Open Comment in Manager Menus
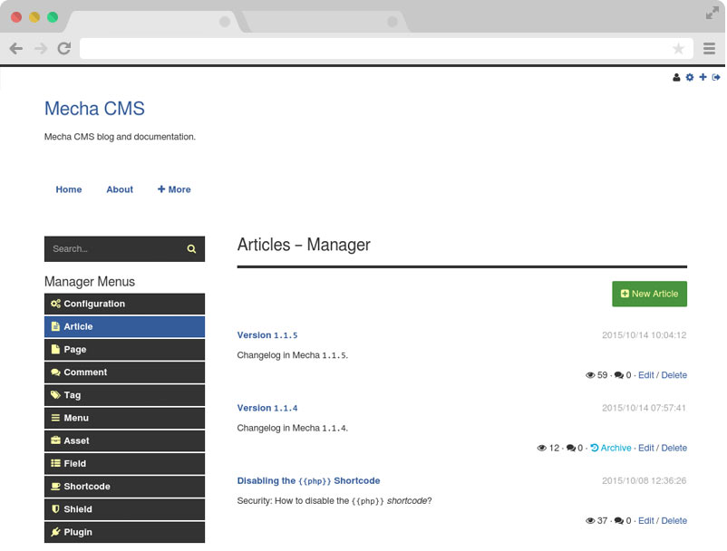Viewport: 727px width, 551px height. pos(124,372)
